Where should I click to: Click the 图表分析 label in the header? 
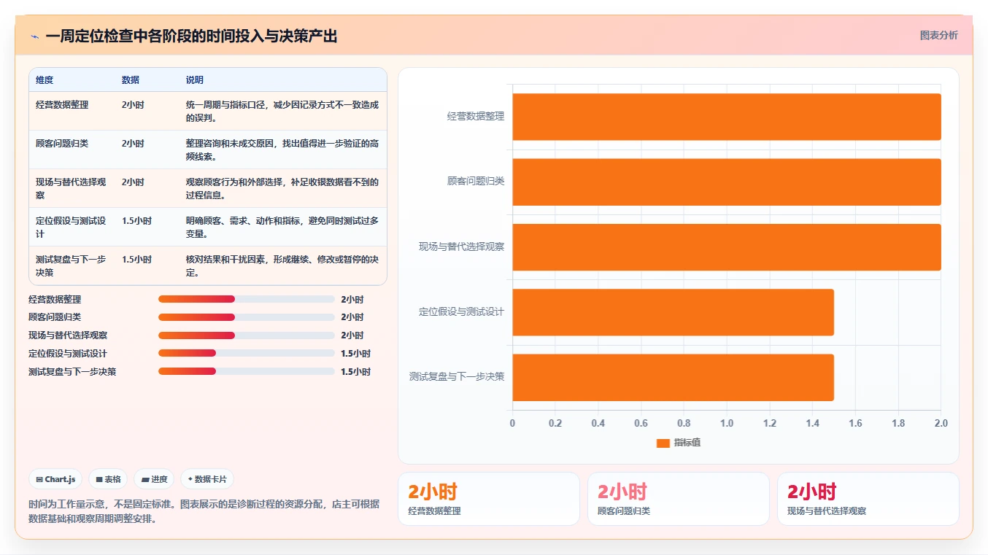pyautogui.click(x=938, y=35)
